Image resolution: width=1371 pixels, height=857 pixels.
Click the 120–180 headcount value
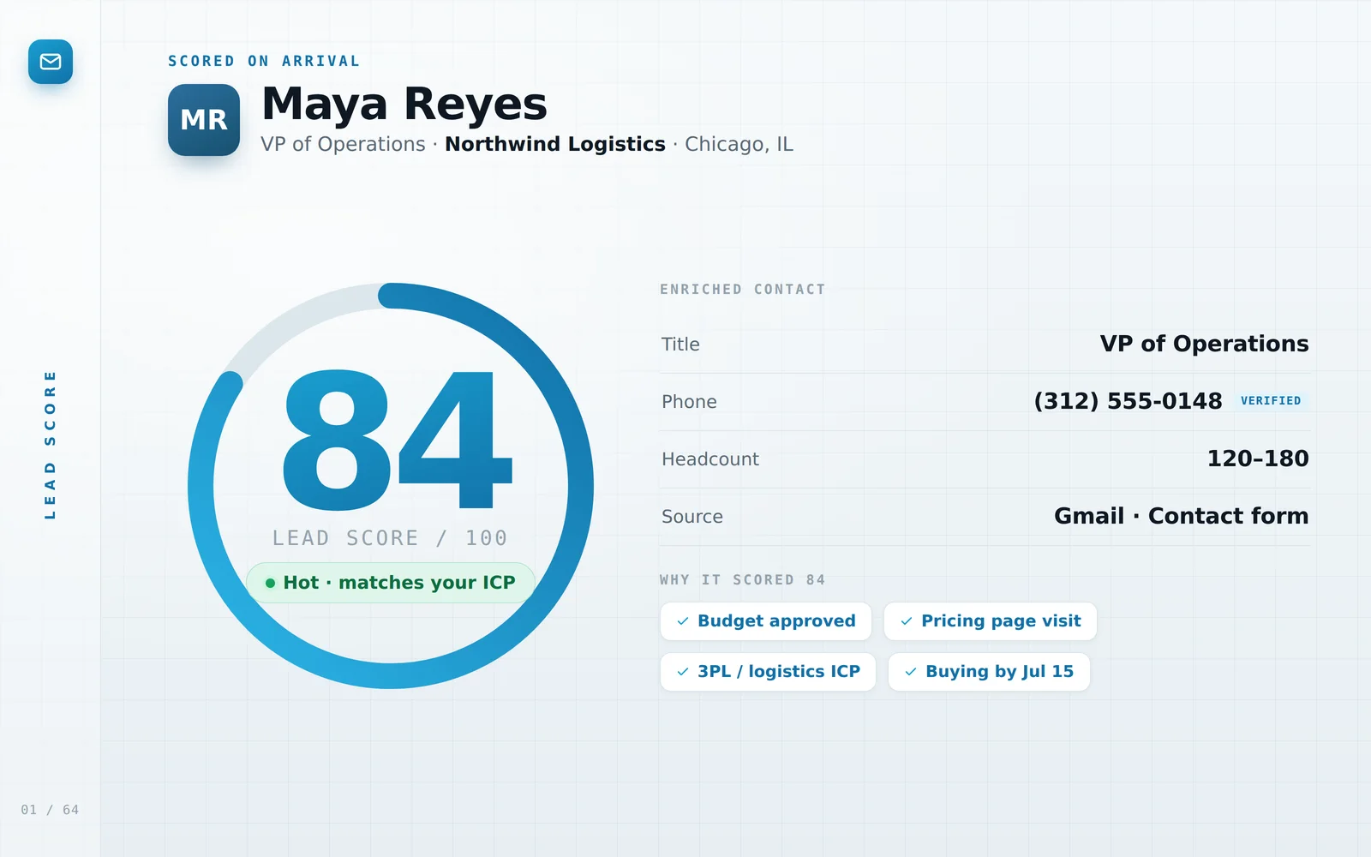(1258, 458)
